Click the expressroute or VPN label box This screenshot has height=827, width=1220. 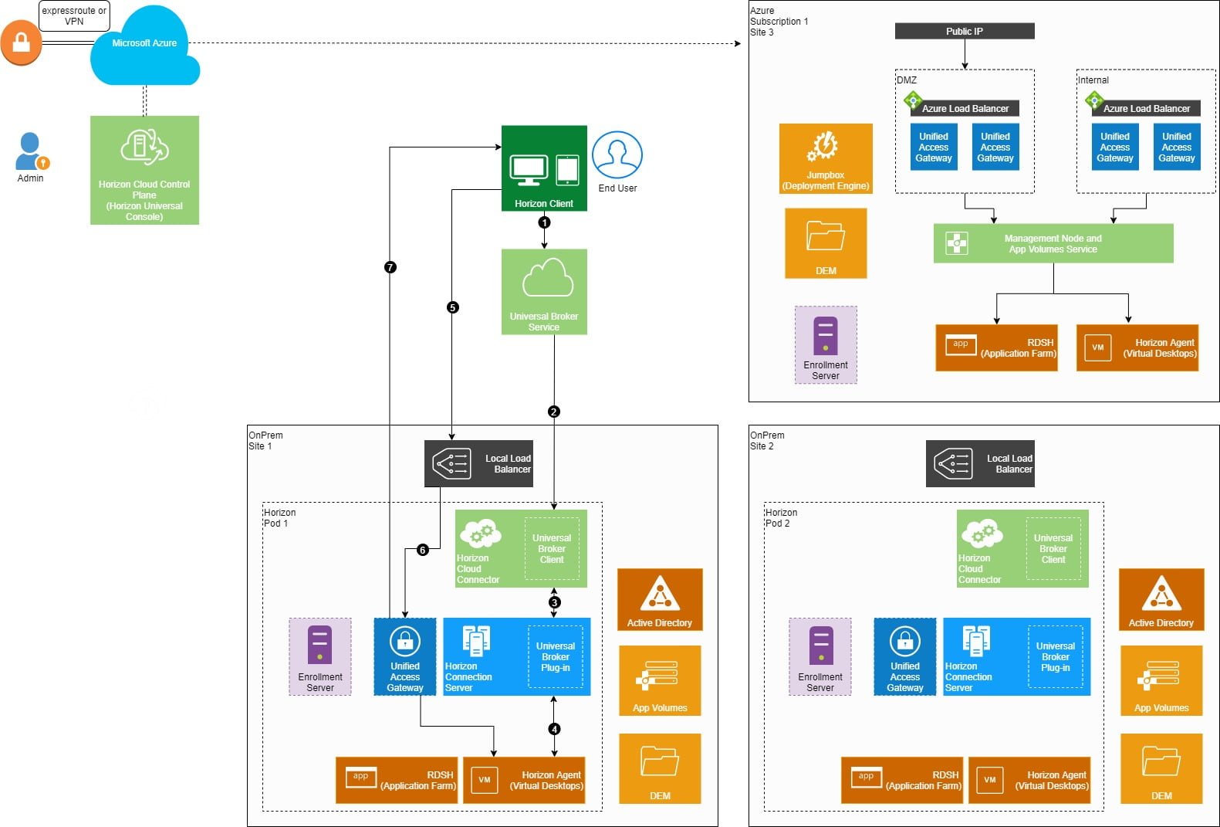coord(74,16)
